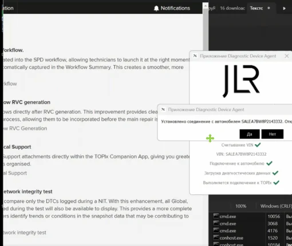Click the tab overflow arrow in the editor
This screenshot has width=292, height=246.
pyautogui.click(x=284, y=9)
